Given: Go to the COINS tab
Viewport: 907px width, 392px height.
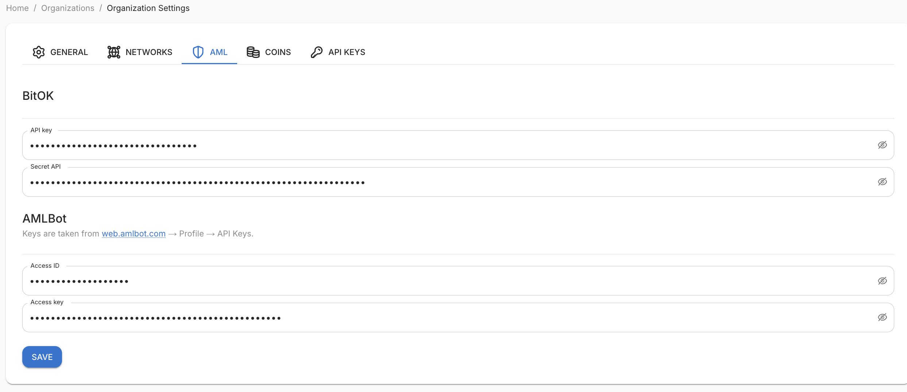Looking at the screenshot, I should click(269, 52).
